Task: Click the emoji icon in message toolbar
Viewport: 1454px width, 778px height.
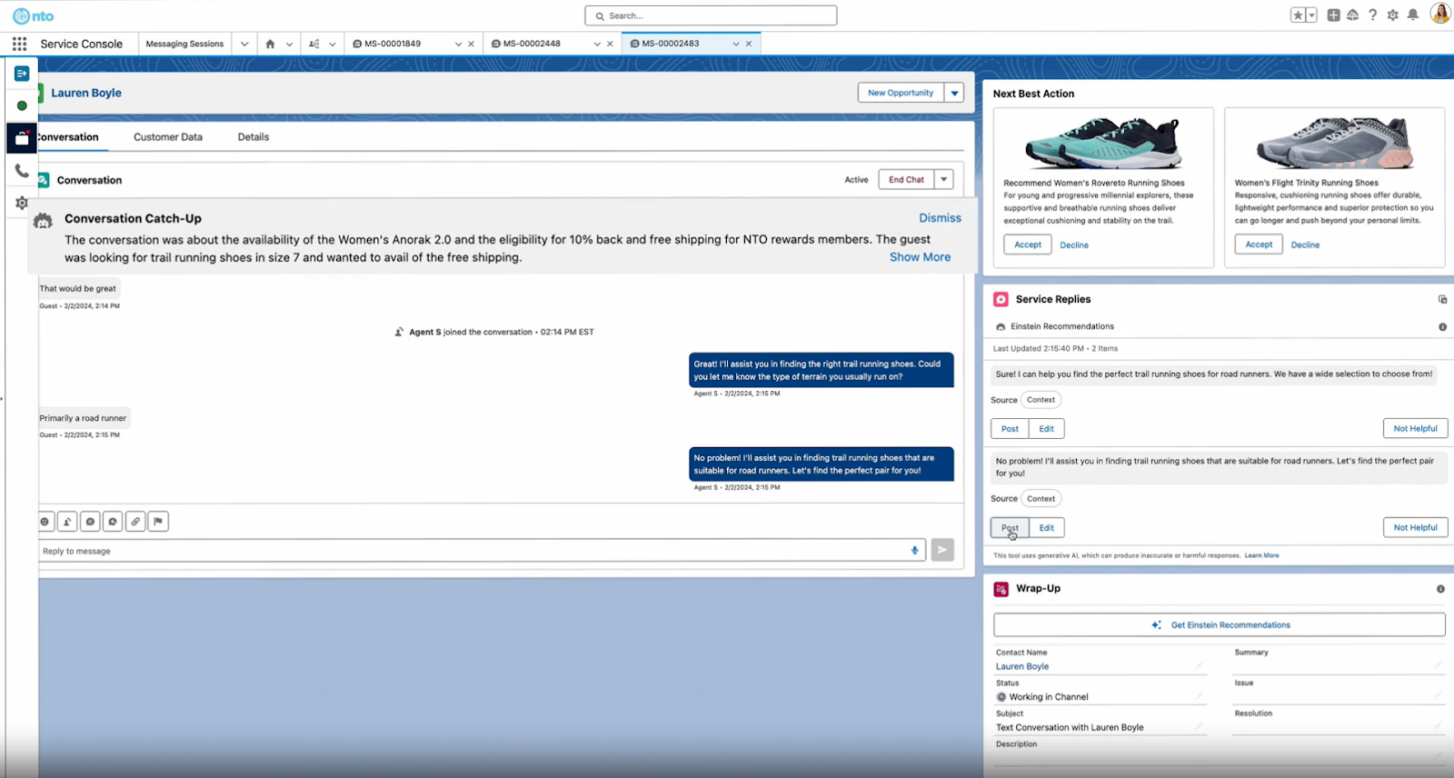Action: tap(45, 522)
